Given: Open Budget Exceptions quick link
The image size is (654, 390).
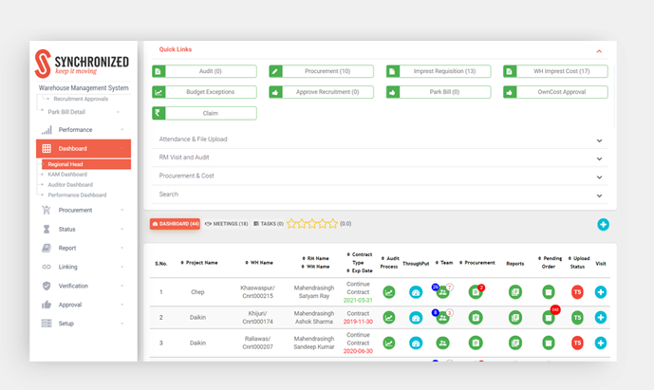Looking at the screenshot, I should [204, 92].
